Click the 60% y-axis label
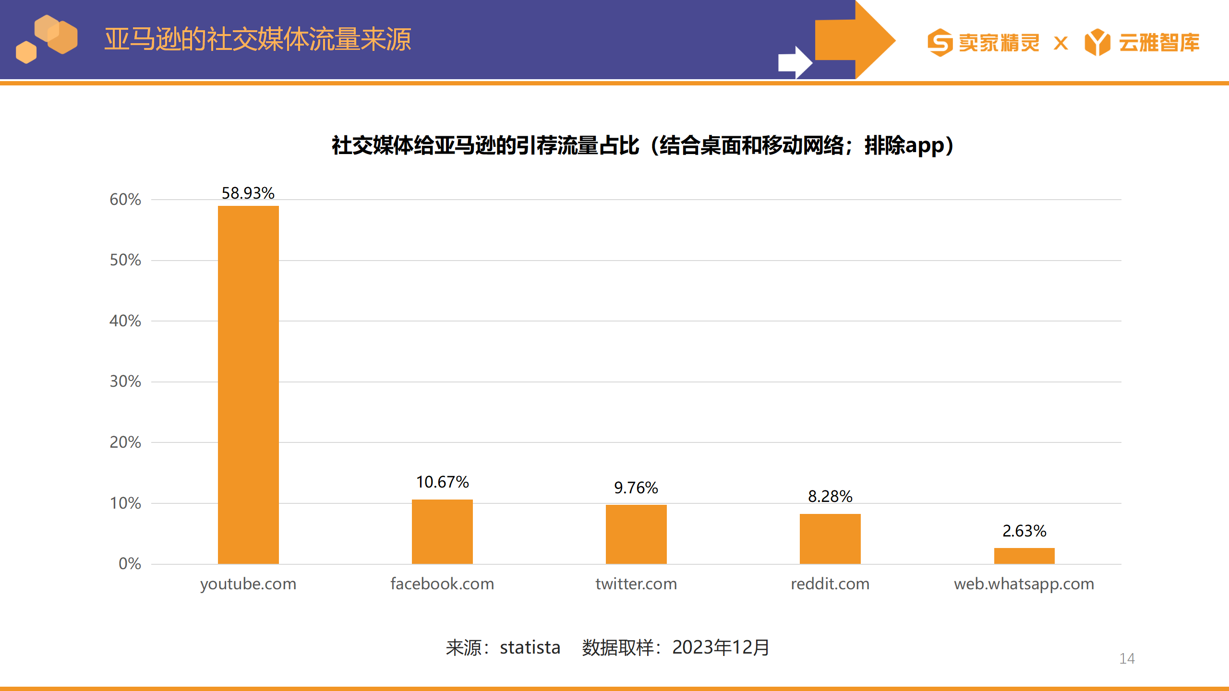This screenshot has width=1229, height=691. pyautogui.click(x=125, y=199)
